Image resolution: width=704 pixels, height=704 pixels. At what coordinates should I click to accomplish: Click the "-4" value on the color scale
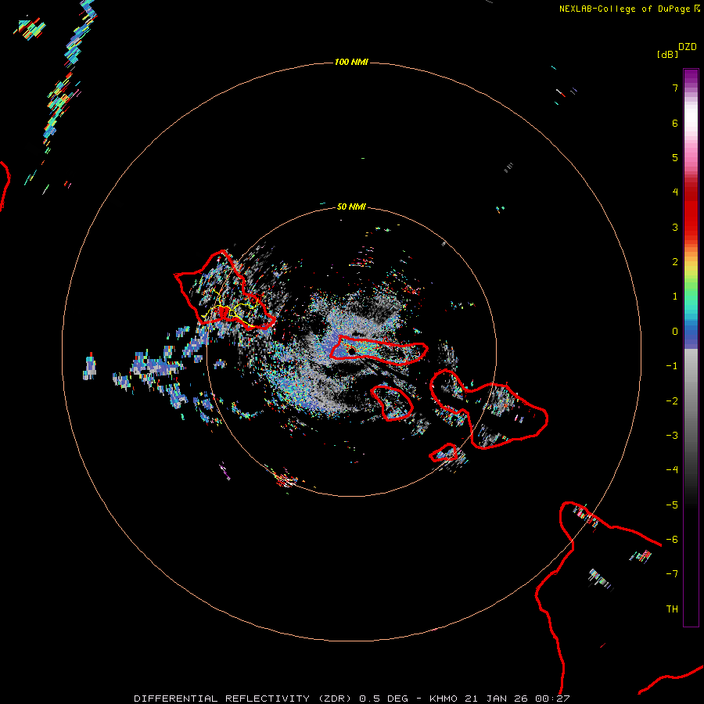pyautogui.click(x=672, y=470)
